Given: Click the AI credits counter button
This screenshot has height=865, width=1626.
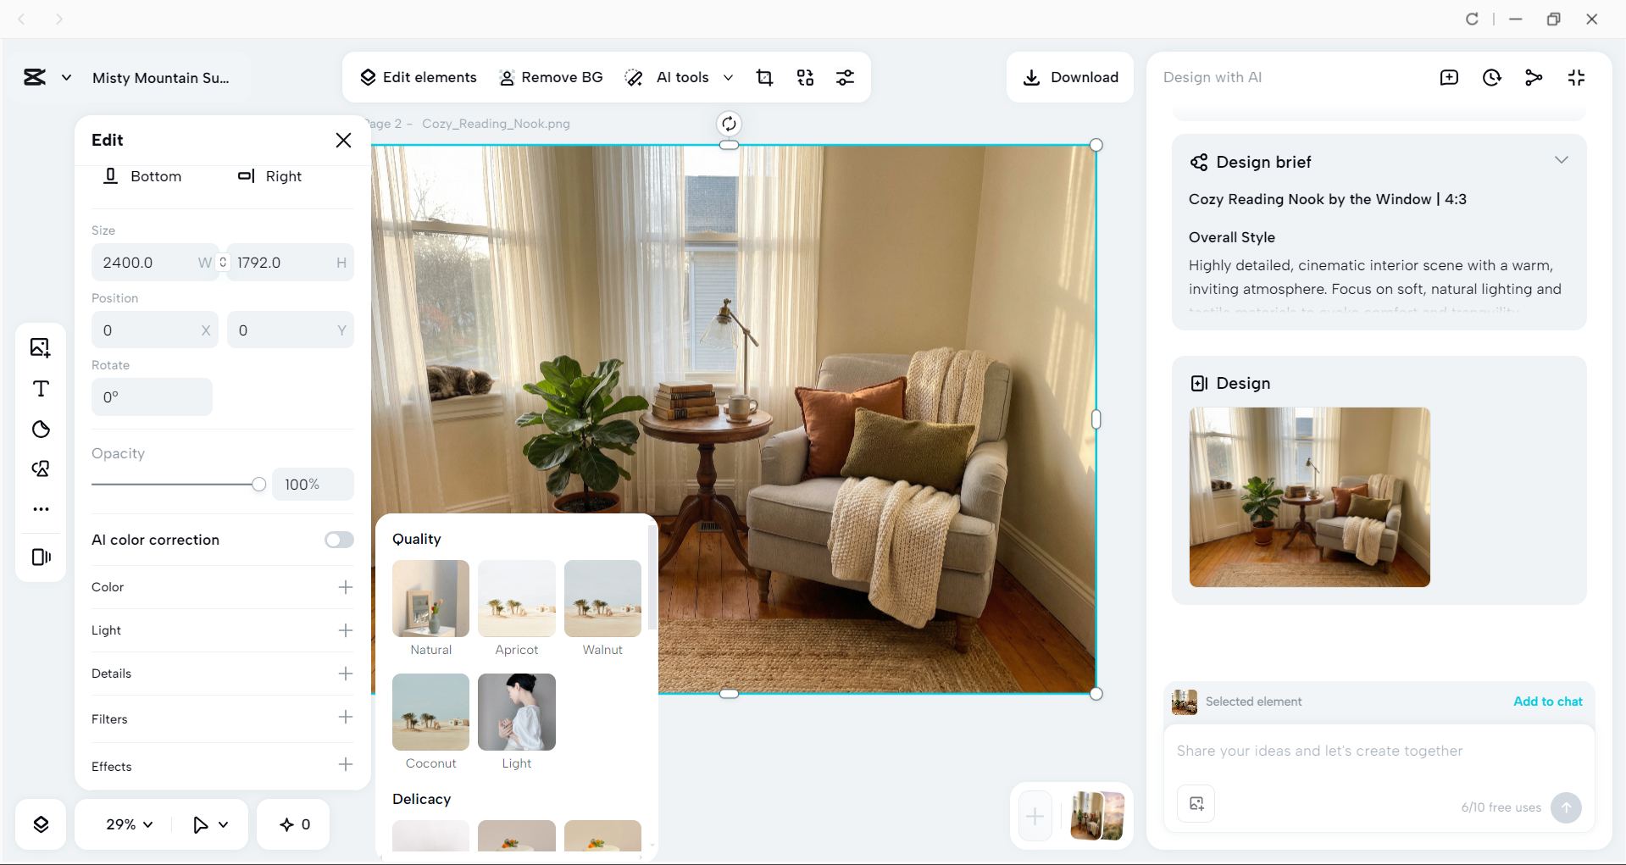Looking at the screenshot, I should [294, 824].
